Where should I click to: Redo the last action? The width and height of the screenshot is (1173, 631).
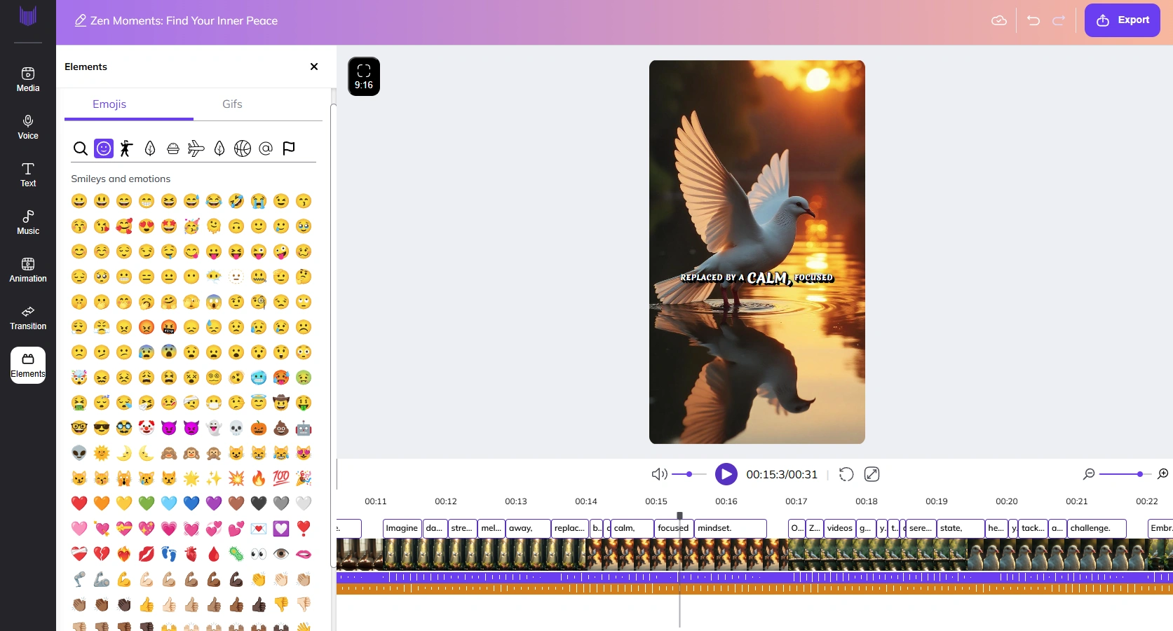(x=1059, y=20)
